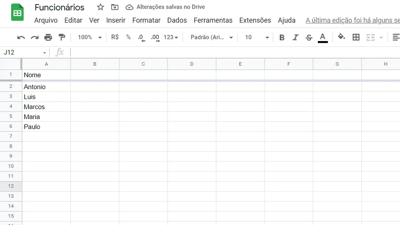Click the Funcionários document title
The height and width of the screenshot is (225, 400).
(x=59, y=7)
